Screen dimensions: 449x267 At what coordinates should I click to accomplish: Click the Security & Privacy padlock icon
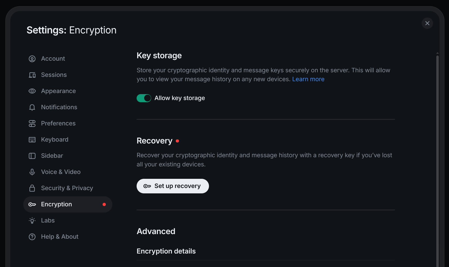[32, 188]
